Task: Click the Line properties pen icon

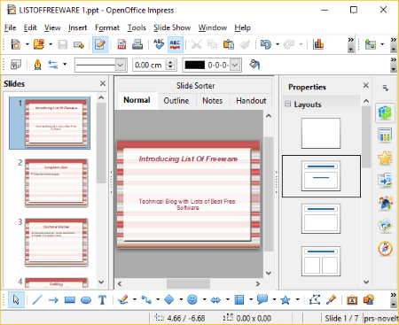Action: click(37, 65)
